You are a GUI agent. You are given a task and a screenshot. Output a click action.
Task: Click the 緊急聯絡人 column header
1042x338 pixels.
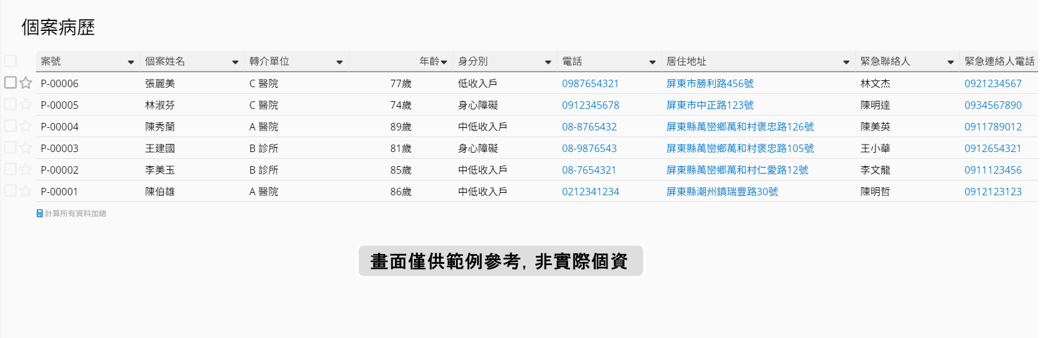885,61
